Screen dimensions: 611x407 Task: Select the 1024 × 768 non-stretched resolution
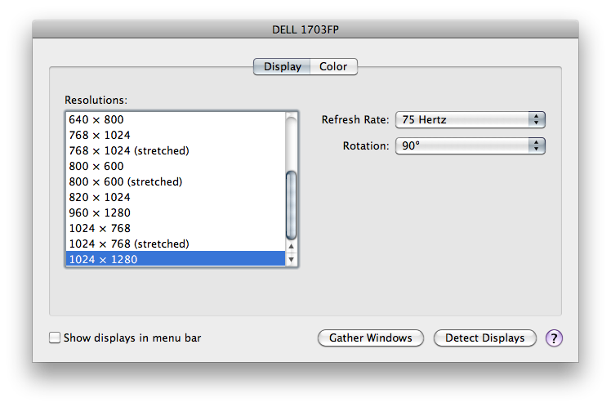(x=176, y=229)
